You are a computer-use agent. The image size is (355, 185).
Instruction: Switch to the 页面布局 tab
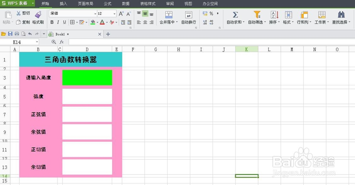pos(85,4)
